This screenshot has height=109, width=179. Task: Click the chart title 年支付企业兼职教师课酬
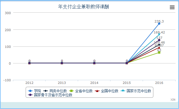click(x=83, y=7)
